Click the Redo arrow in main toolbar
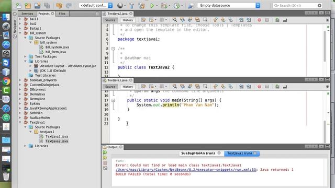 [69, 6]
